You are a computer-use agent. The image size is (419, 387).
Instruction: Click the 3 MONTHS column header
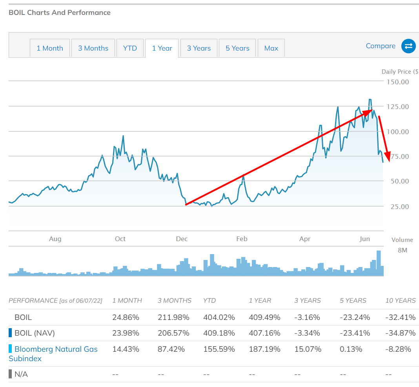[x=175, y=300]
